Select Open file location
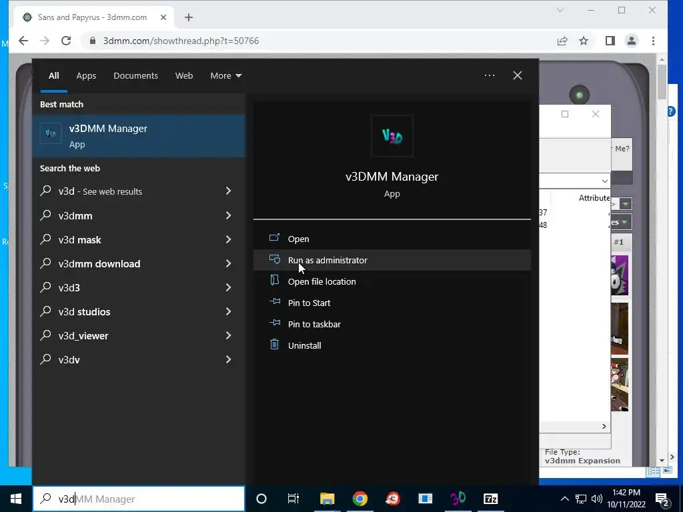The image size is (683, 512). [392, 281]
